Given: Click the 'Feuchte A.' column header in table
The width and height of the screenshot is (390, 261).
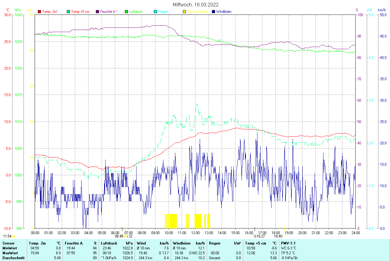Looking at the screenshot, I should 74,243.
